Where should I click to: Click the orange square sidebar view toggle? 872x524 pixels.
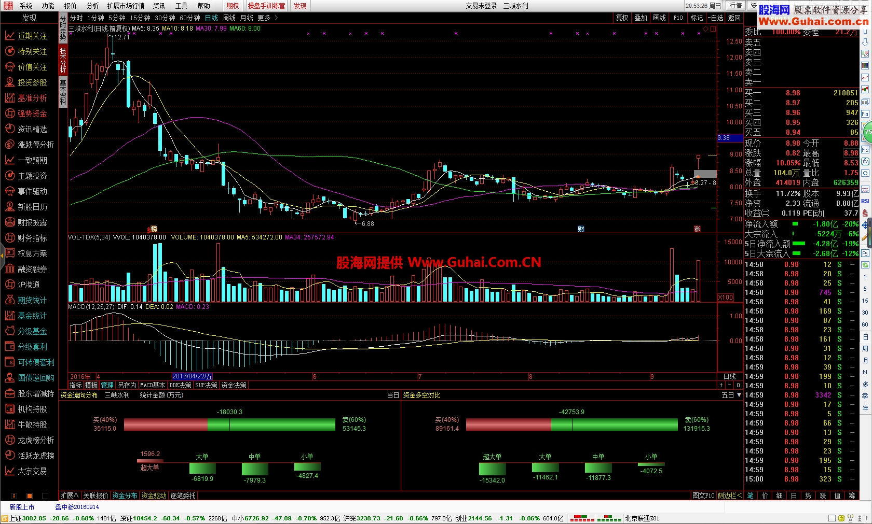(30, 496)
